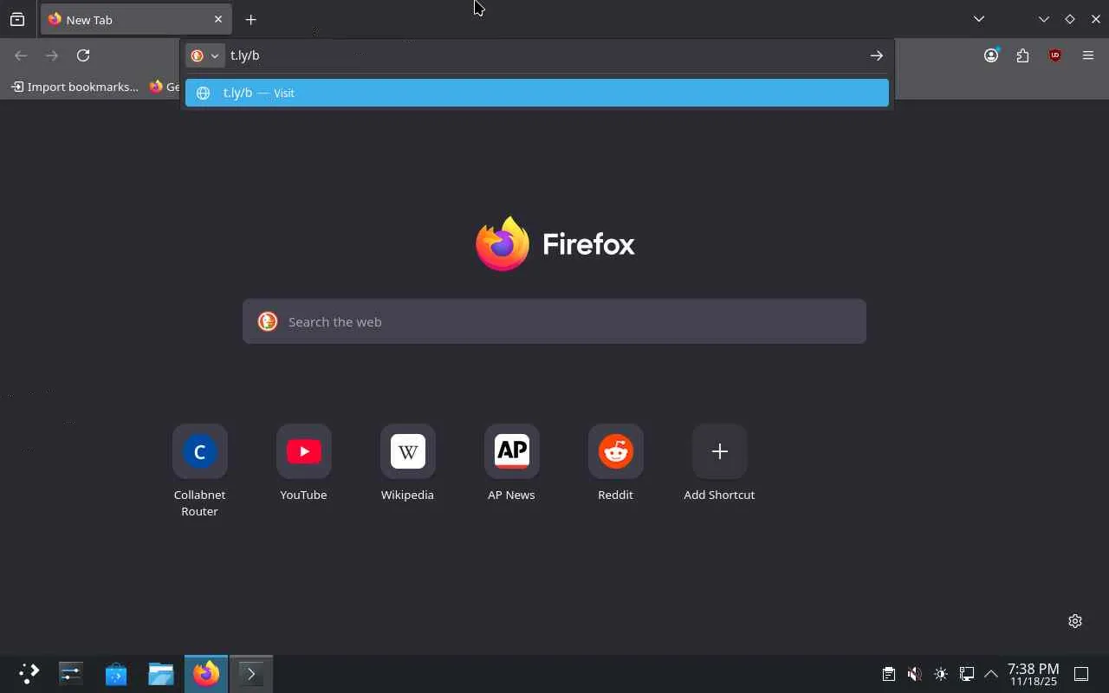This screenshot has width=1109, height=693.
Task: Open the Firefox hamburger application menu
Action: 1088,55
